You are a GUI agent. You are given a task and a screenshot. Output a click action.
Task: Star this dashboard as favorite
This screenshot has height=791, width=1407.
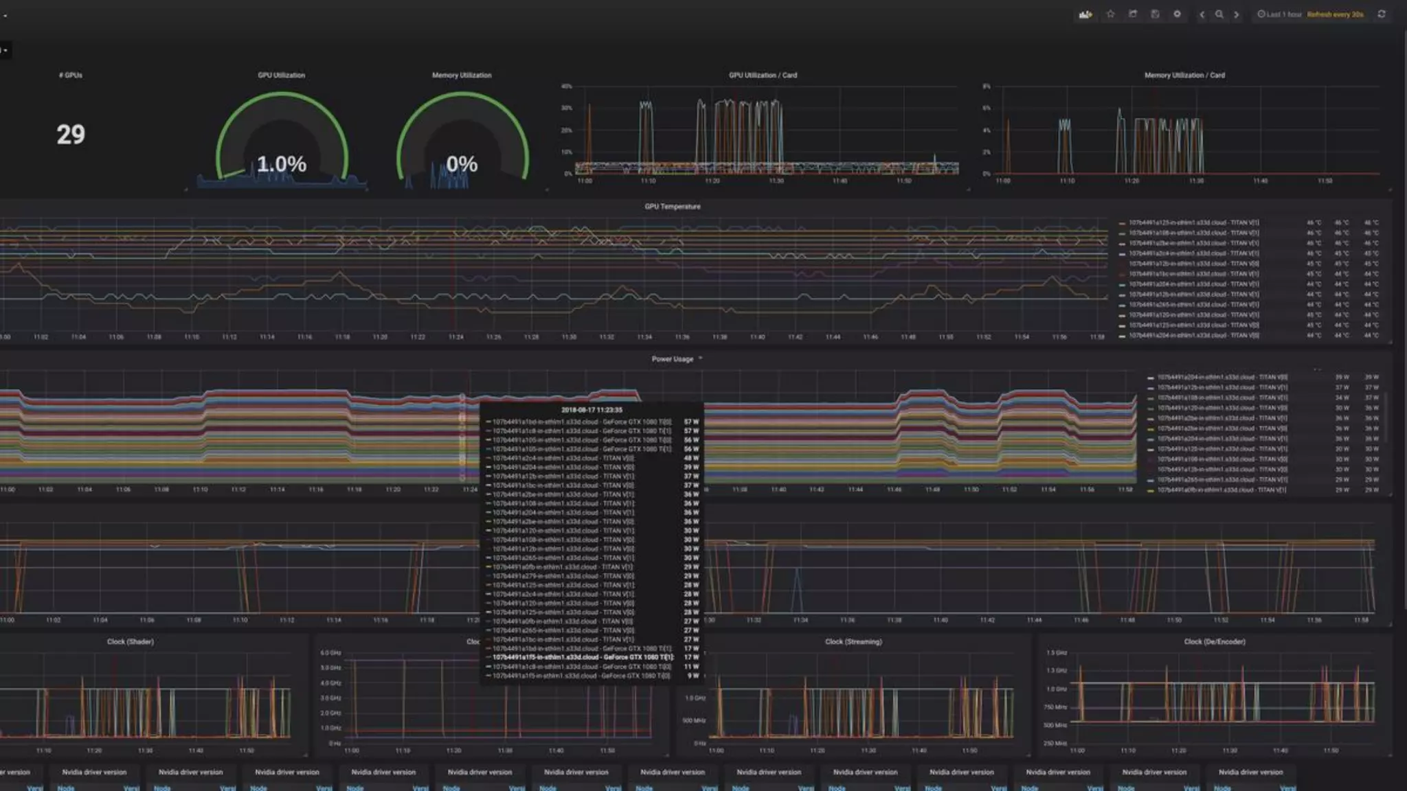click(x=1110, y=14)
